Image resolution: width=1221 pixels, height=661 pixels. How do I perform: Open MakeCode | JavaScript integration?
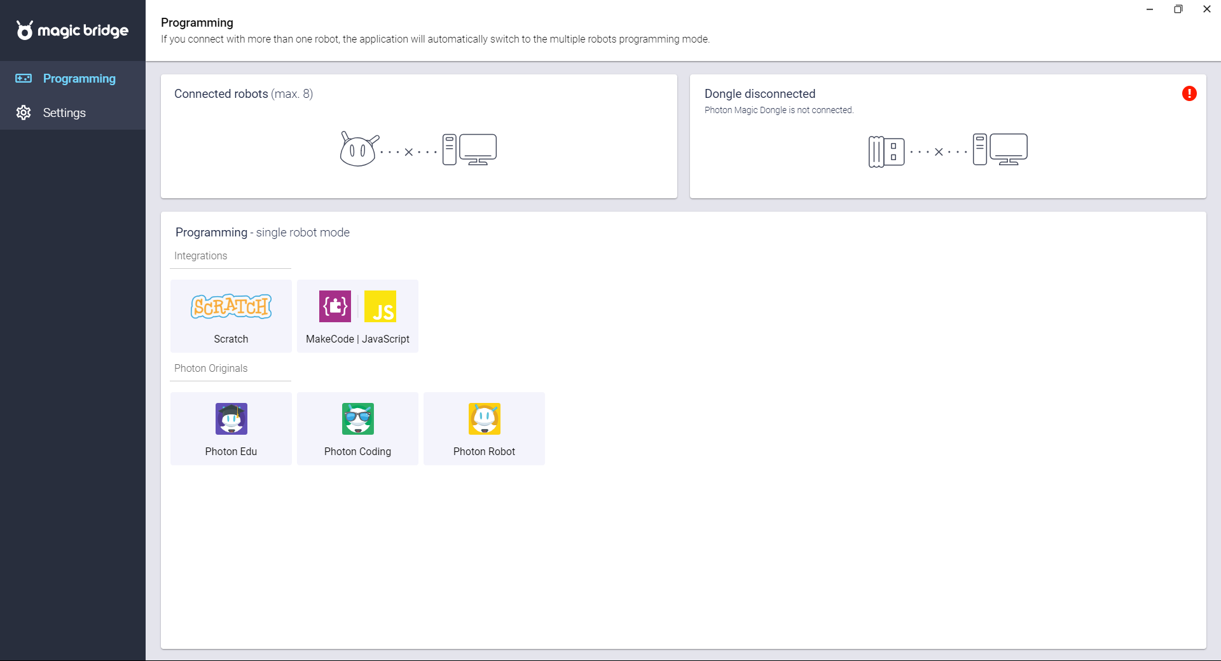[357, 316]
